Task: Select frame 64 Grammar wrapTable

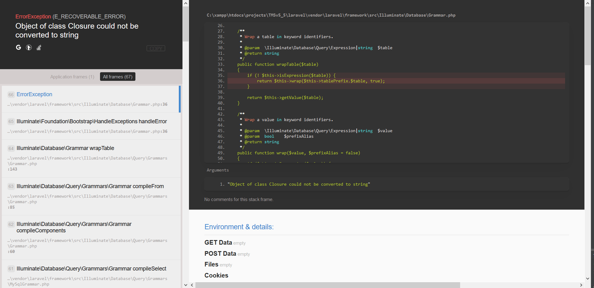Action: (90, 159)
